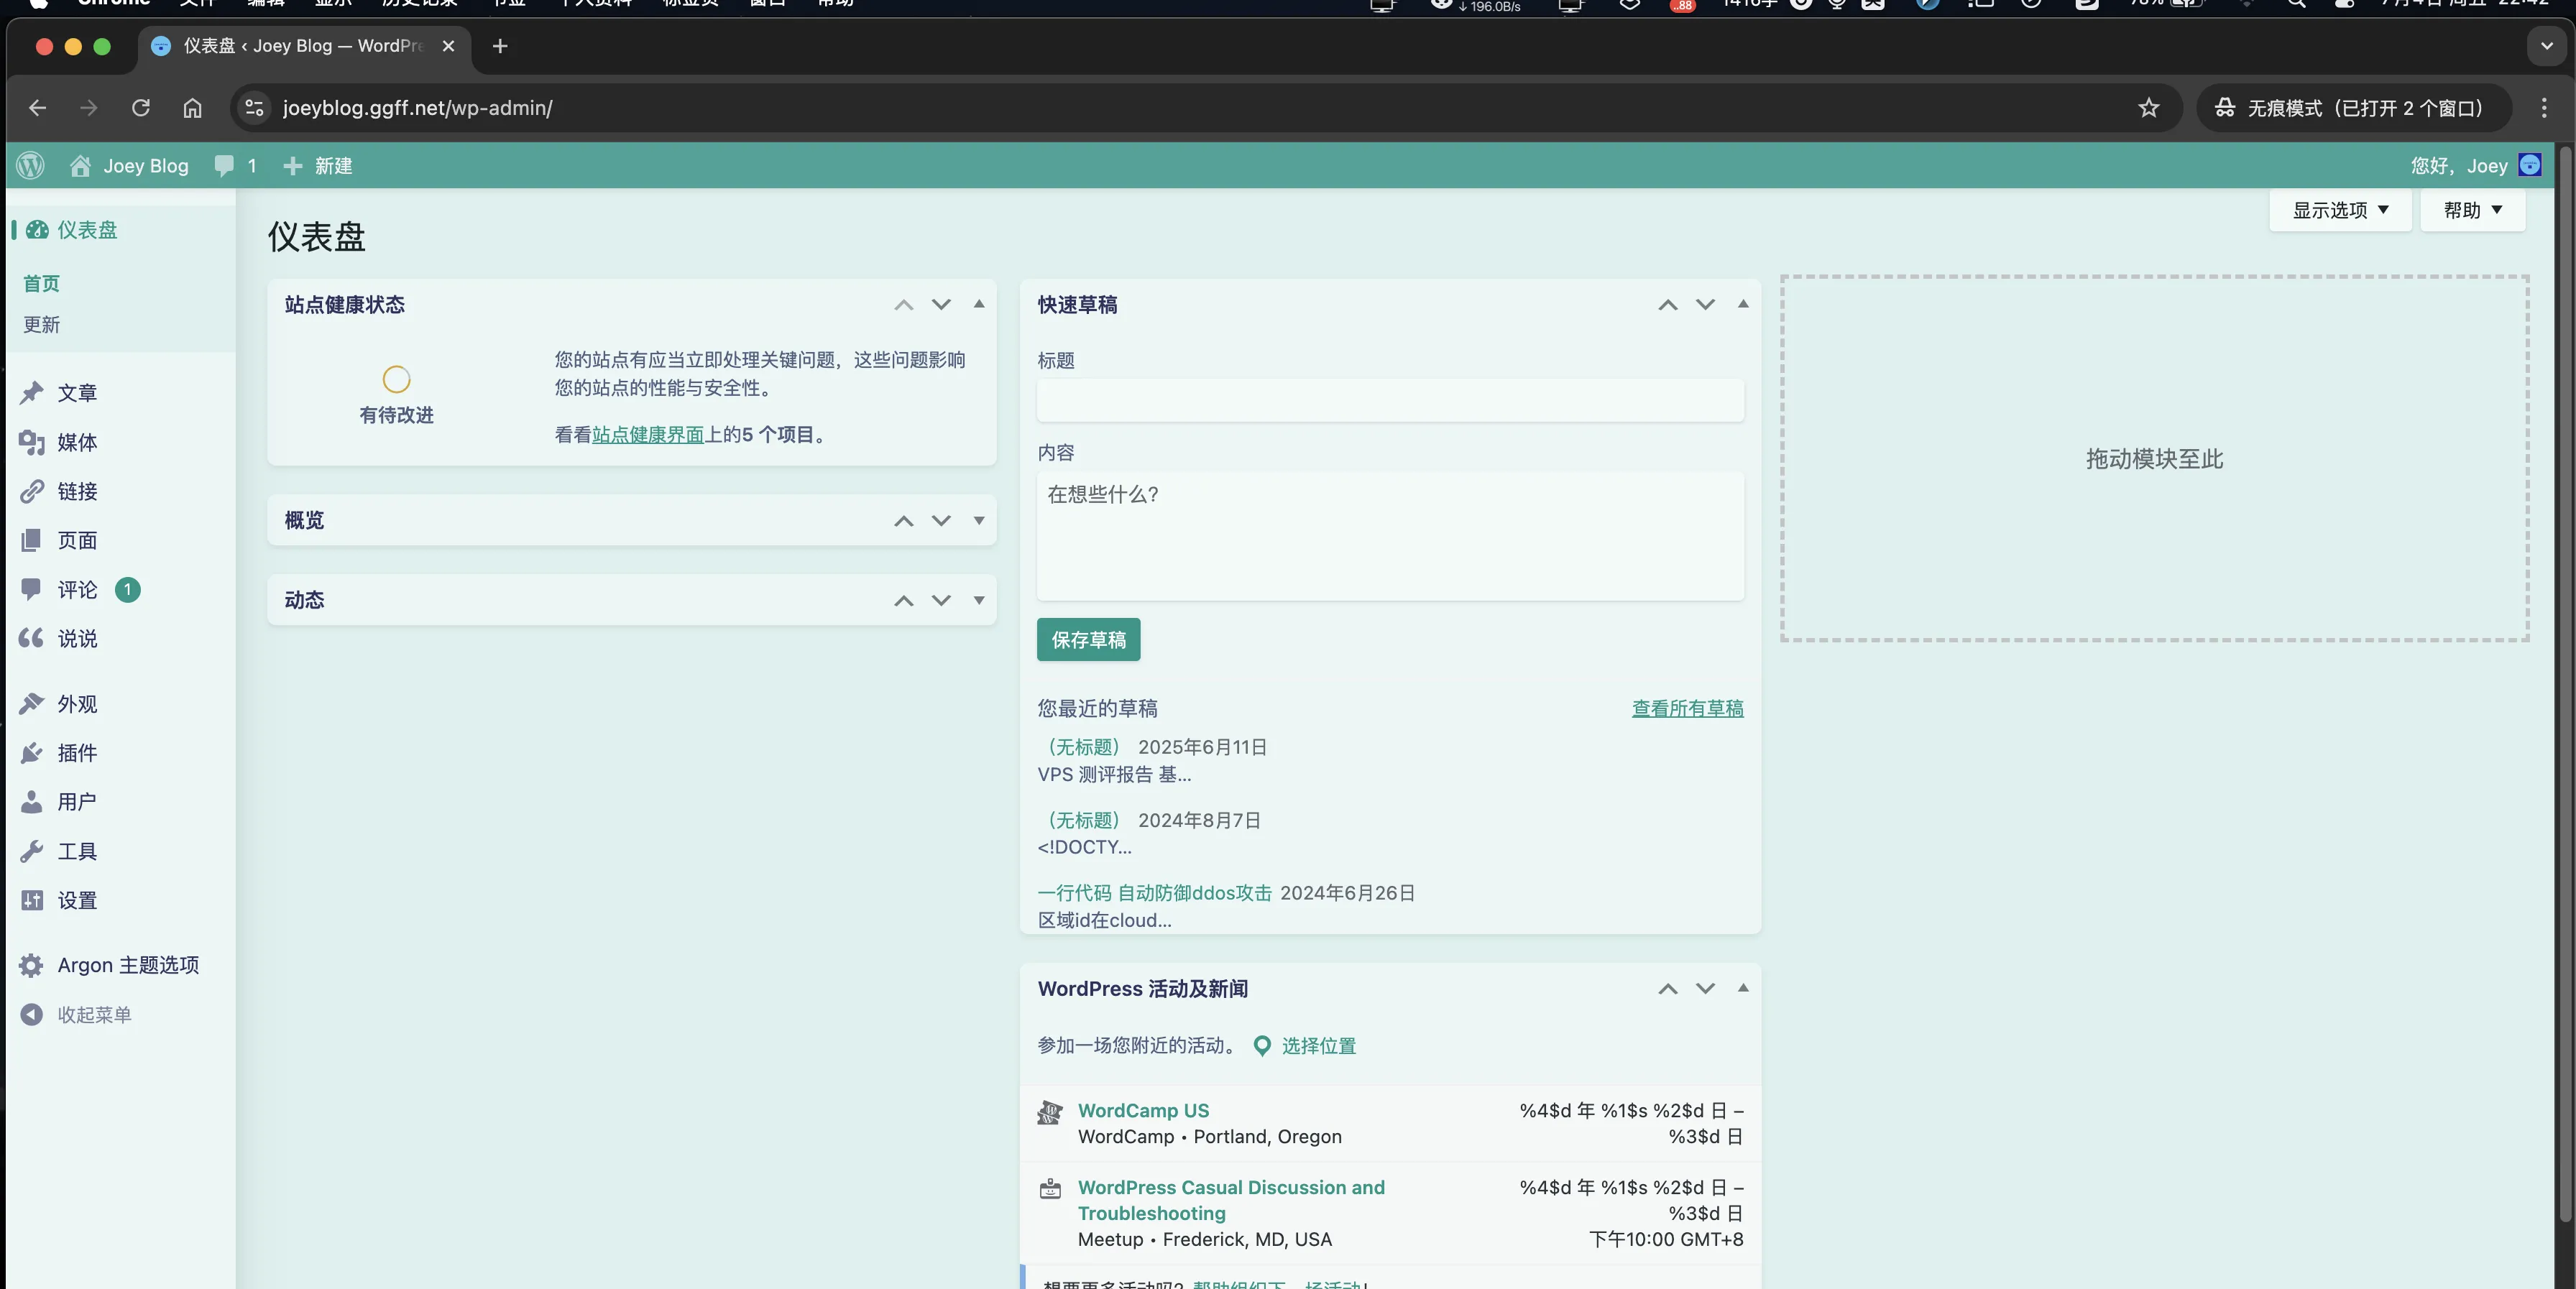The image size is (2576, 1289).
Task: Open the 显示选项 dropdown
Action: (2340, 210)
